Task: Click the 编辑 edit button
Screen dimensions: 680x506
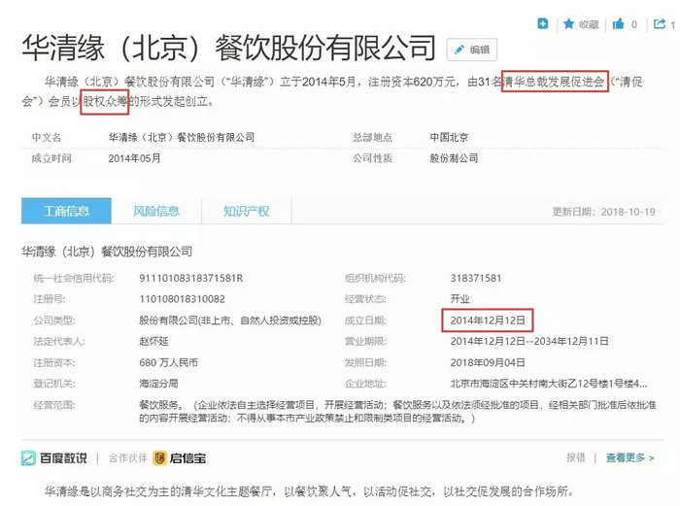Action: 471,50
